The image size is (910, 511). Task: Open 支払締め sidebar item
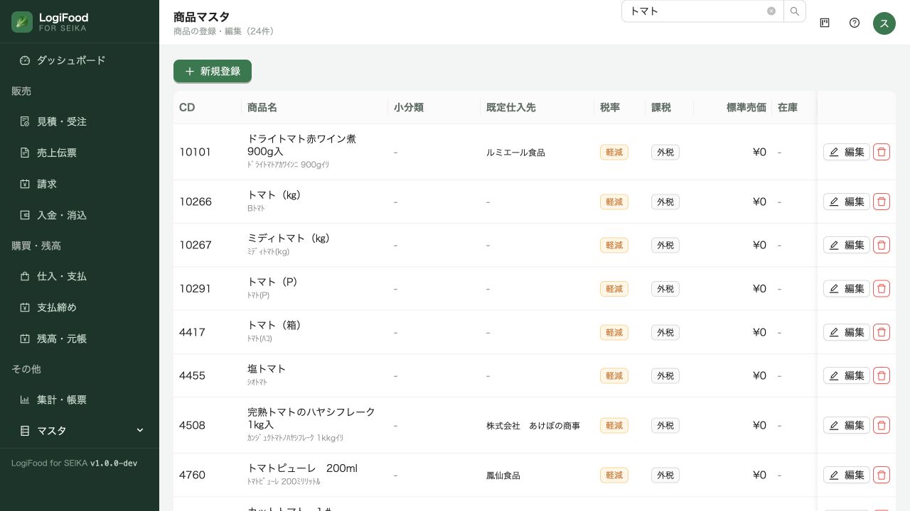pyautogui.click(x=80, y=307)
